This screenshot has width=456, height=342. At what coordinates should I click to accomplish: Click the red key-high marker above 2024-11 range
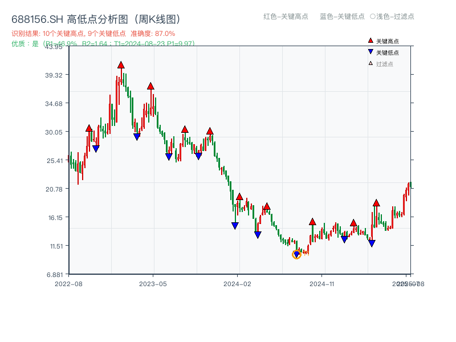(x=311, y=221)
